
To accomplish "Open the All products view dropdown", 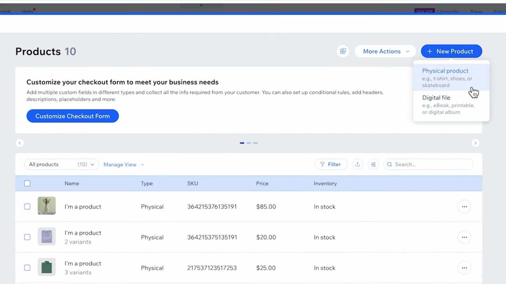I will tap(61, 164).
